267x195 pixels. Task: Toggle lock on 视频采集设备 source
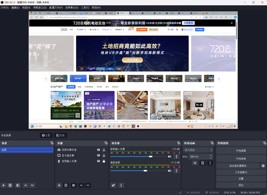point(104,150)
